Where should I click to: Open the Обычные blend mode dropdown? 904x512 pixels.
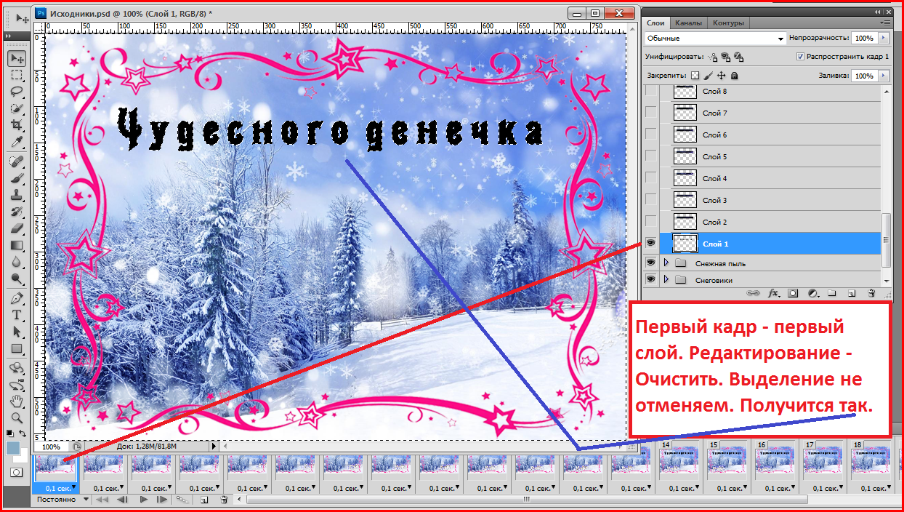[715, 38]
